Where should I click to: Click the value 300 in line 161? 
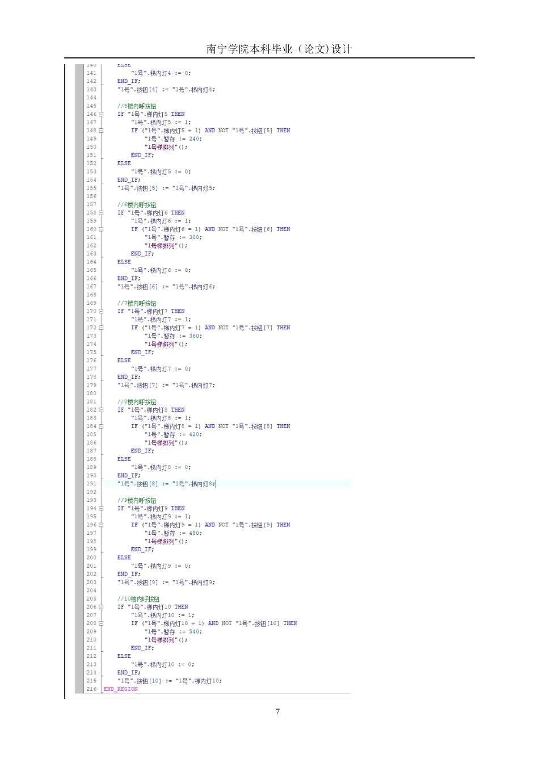point(194,237)
